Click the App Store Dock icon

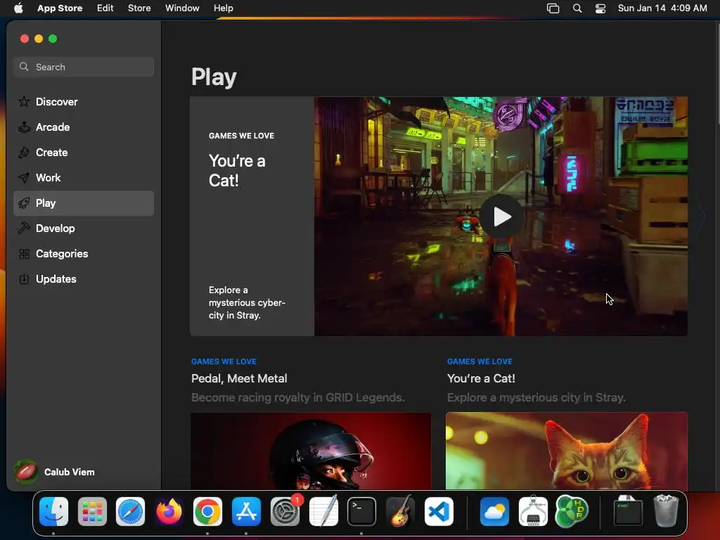click(x=246, y=512)
